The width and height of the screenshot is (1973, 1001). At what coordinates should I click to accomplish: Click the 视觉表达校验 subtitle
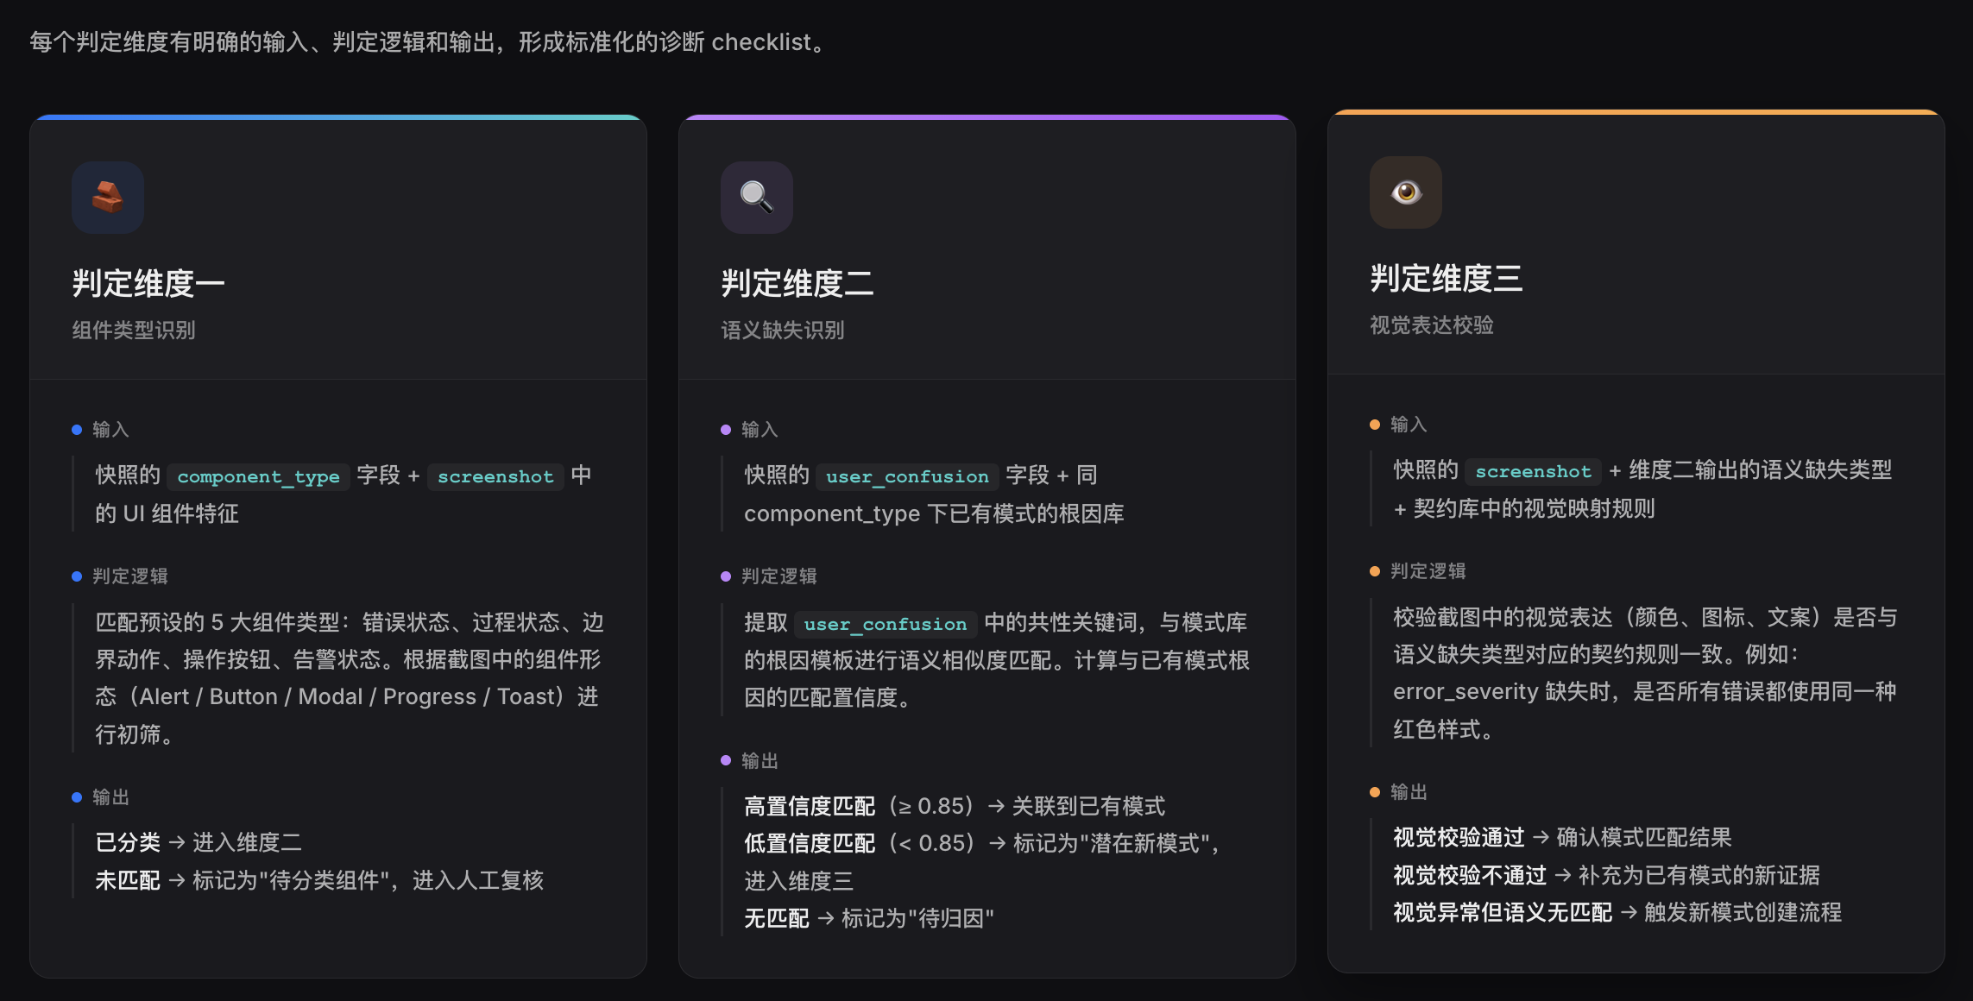[x=1432, y=324]
